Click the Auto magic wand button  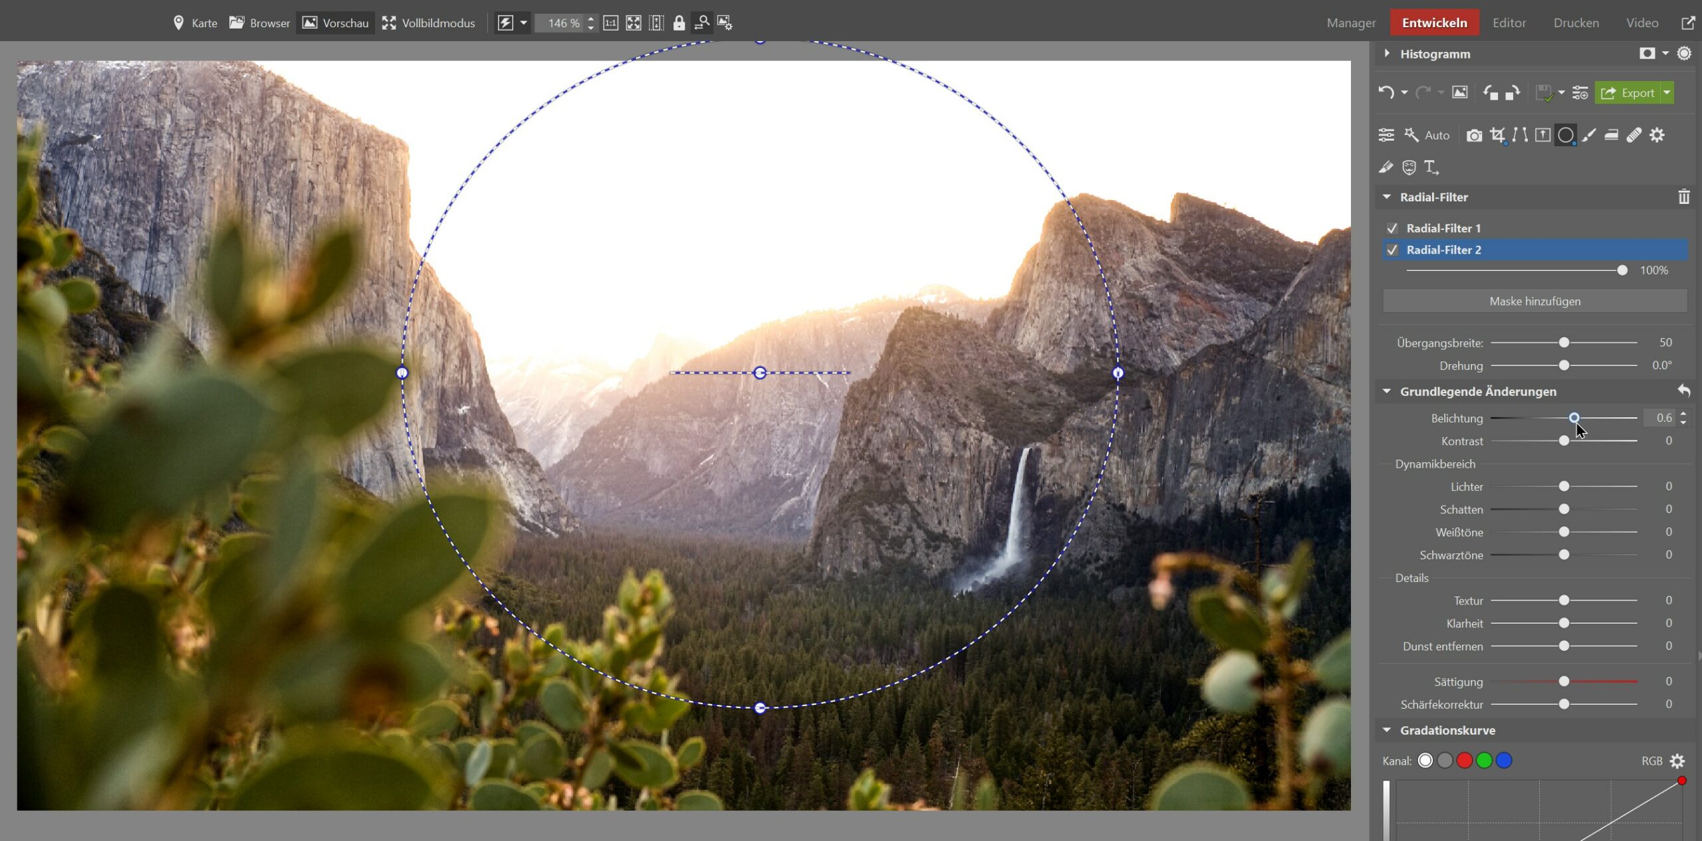point(1426,136)
